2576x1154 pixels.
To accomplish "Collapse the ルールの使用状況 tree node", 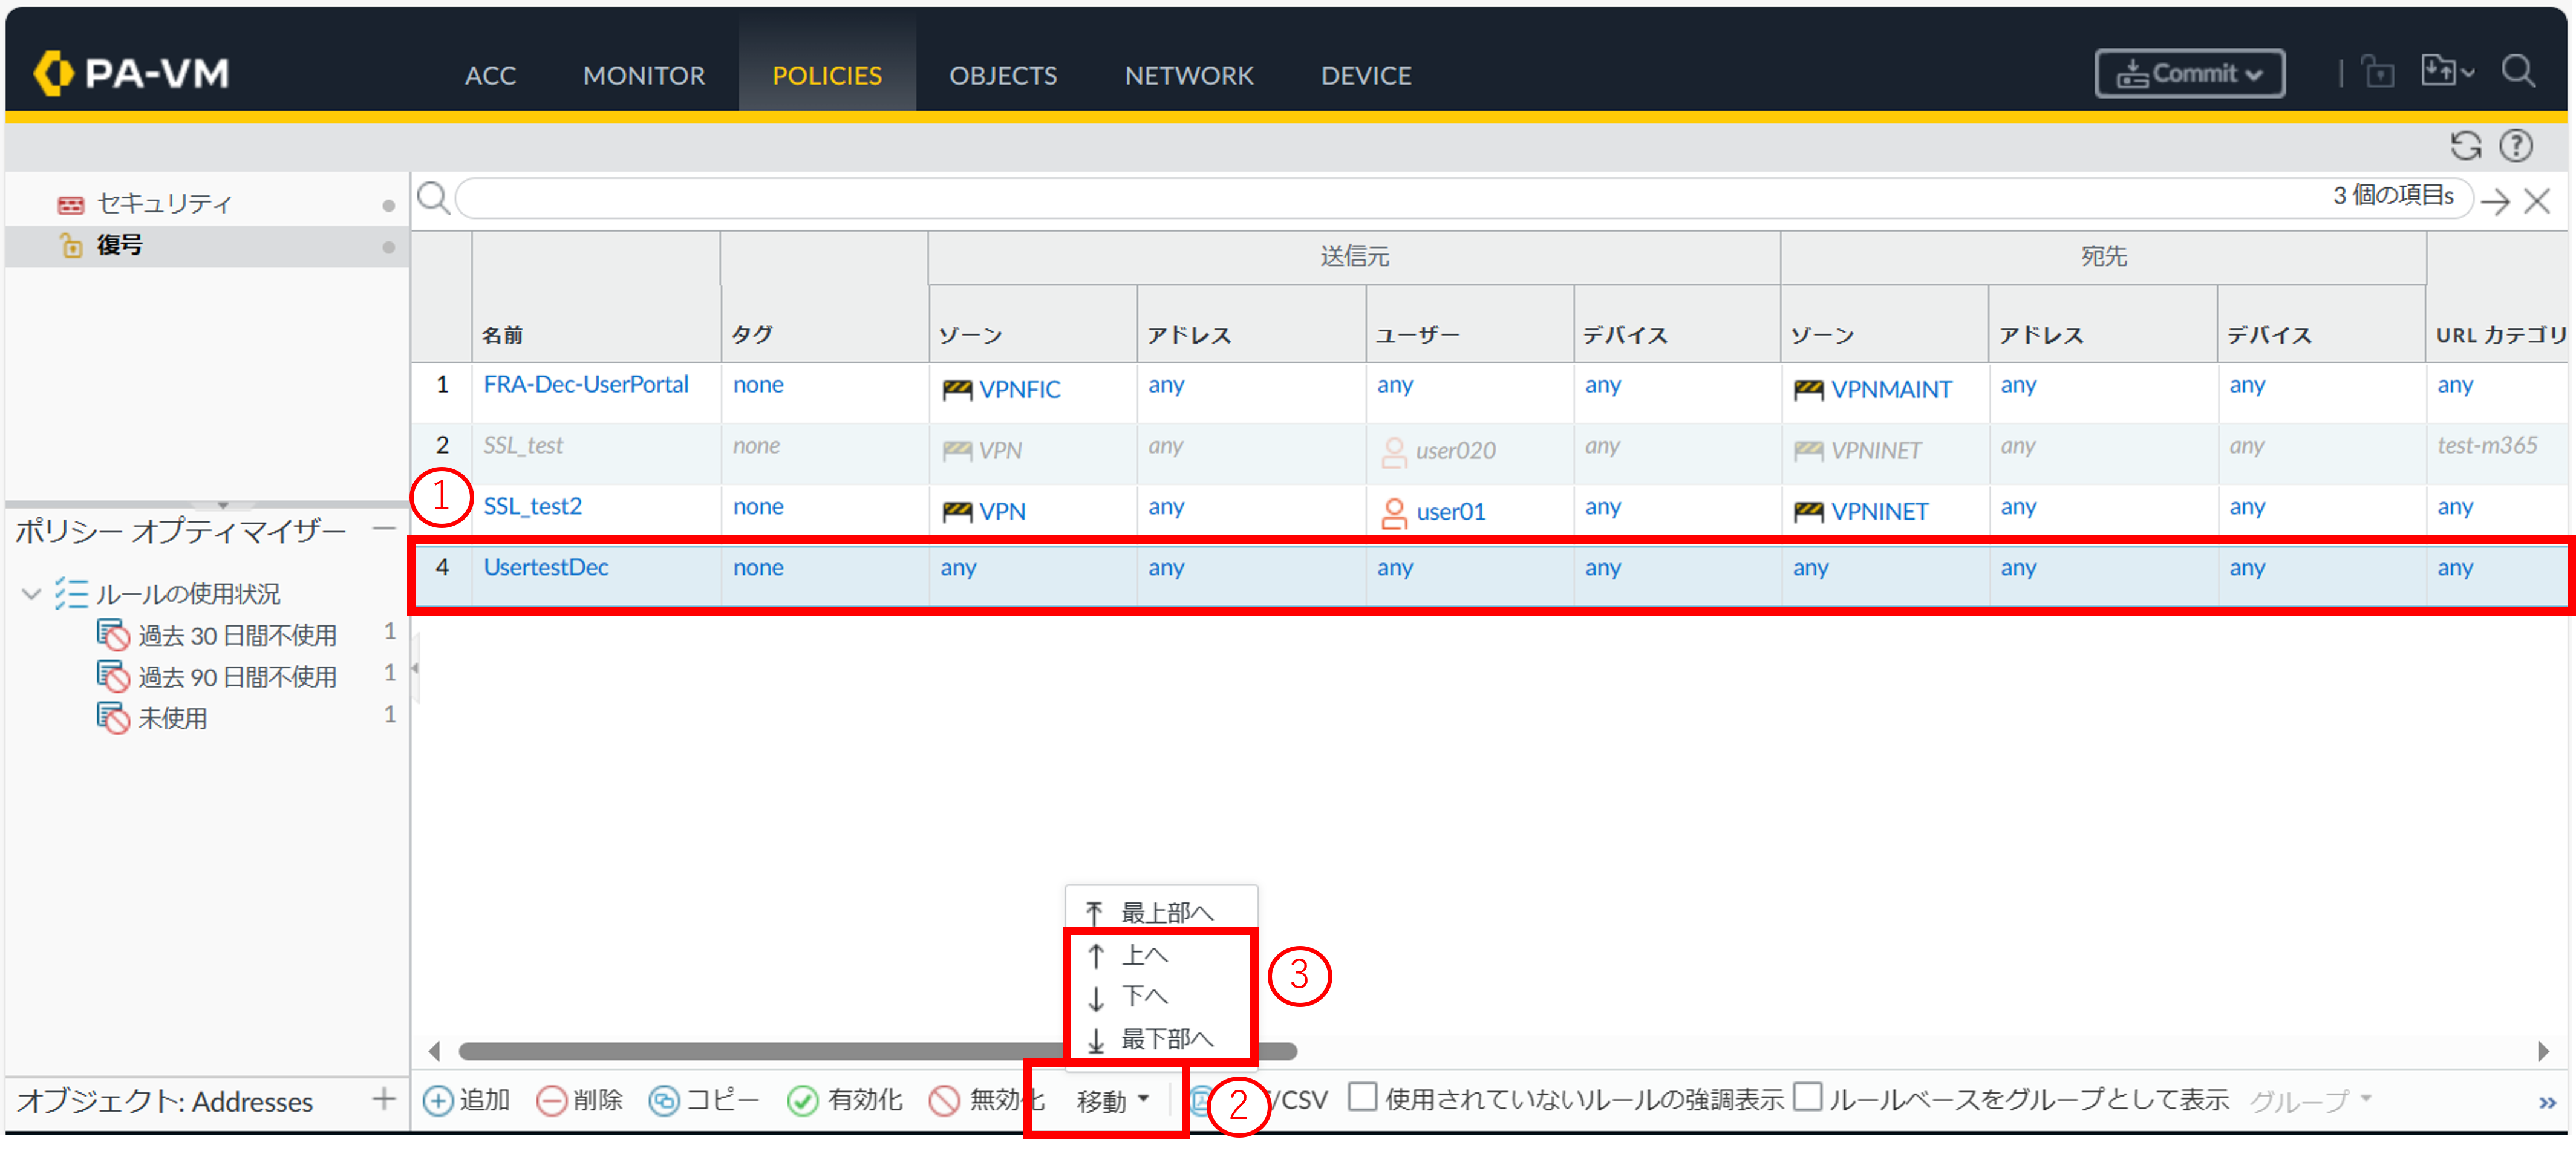I will [x=31, y=594].
